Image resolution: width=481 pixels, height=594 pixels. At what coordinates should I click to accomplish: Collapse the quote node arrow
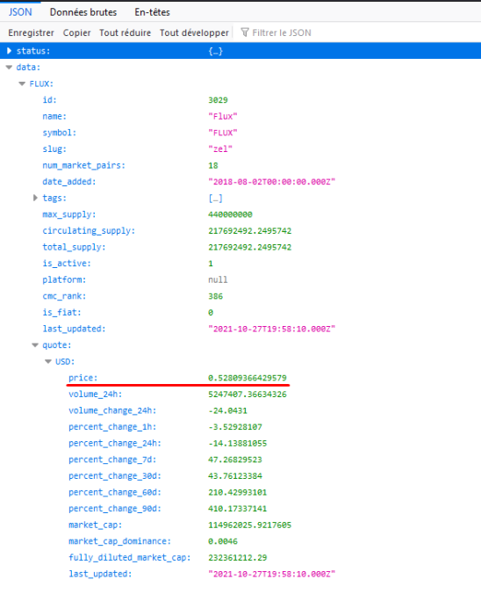[35, 345]
